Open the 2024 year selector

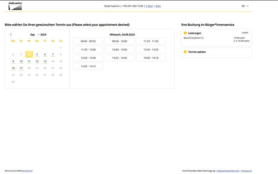tap(44, 34)
